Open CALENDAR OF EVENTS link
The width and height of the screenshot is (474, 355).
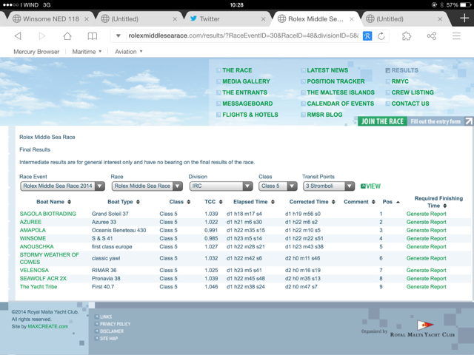(x=340, y=104)
